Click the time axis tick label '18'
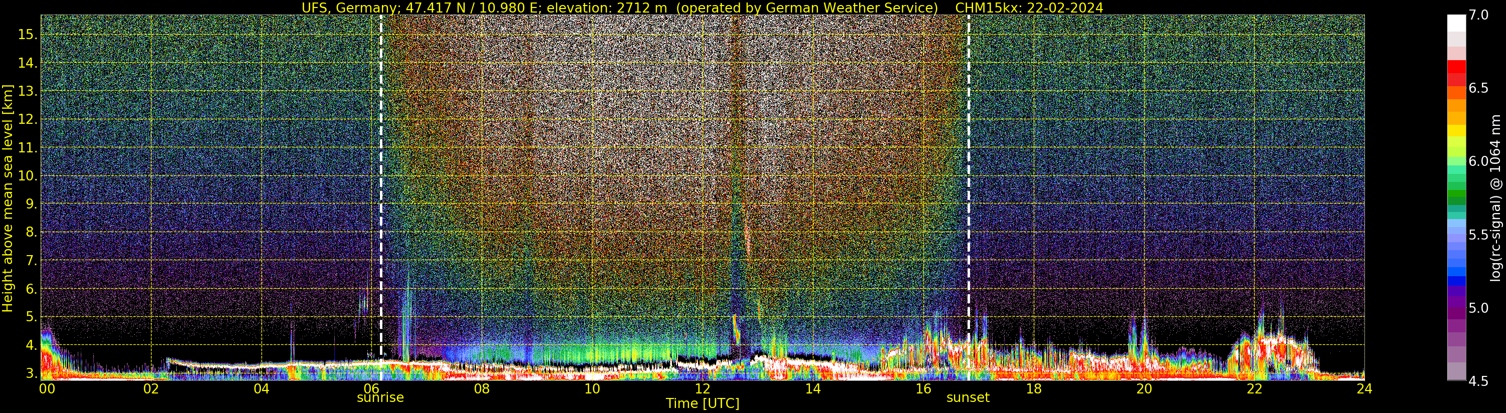The width and height of the screenshot is (1506, 413). pos(1034,389)
